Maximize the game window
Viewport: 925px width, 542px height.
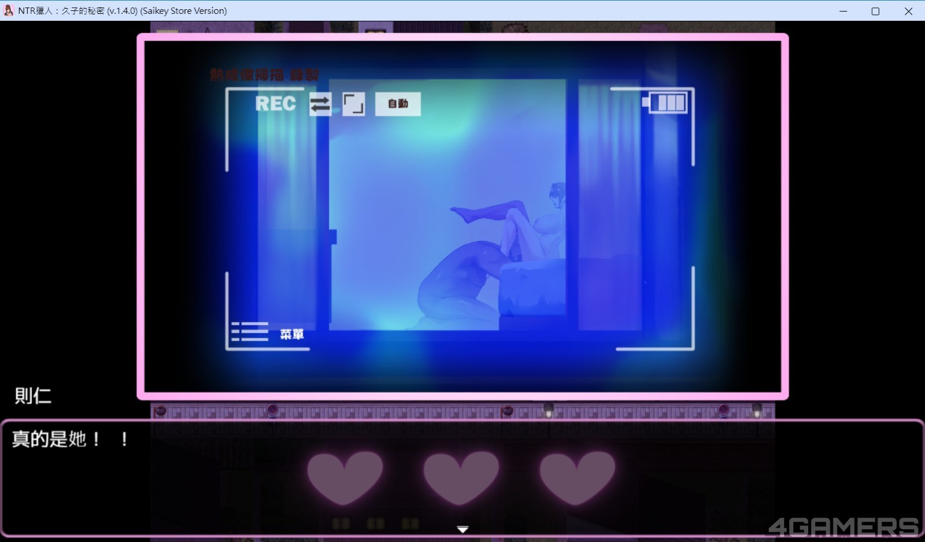click(875, 11)
